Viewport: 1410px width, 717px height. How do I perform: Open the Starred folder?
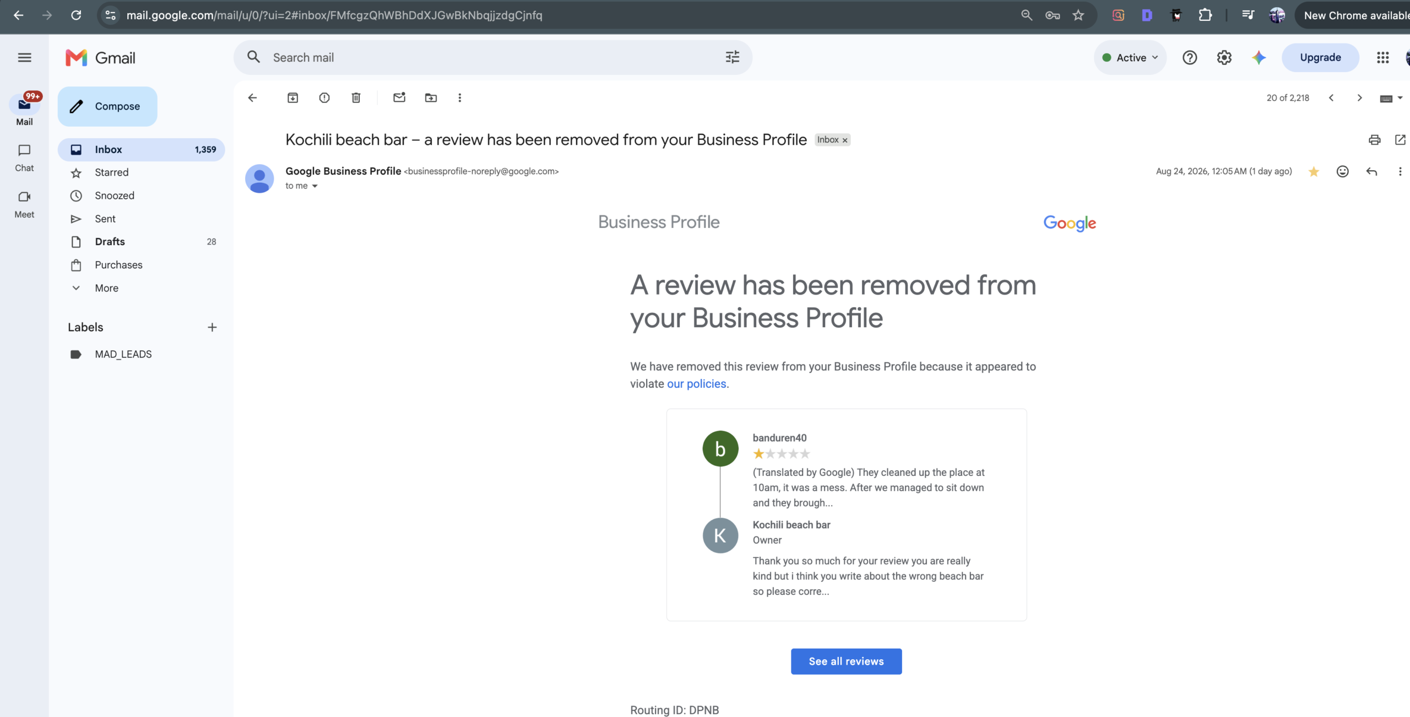tap(142, 173)
